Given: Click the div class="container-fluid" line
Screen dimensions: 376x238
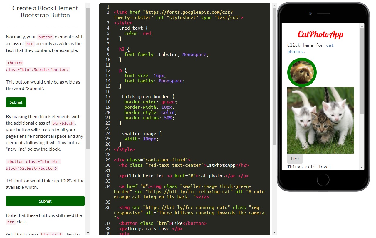Looking at the screenshot, I should 152,160.
